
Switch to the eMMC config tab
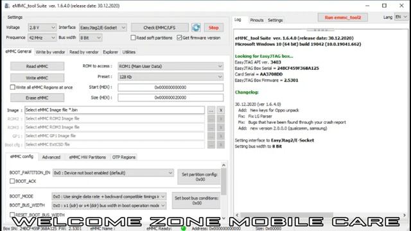coord(22,157)
